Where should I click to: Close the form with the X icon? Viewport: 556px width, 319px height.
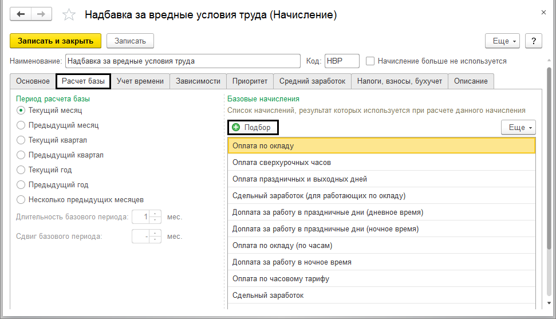pyautogui.click(x=543, y=12)
